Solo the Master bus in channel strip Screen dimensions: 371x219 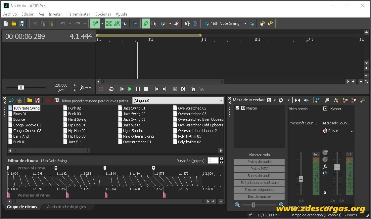tap(325, 159)
